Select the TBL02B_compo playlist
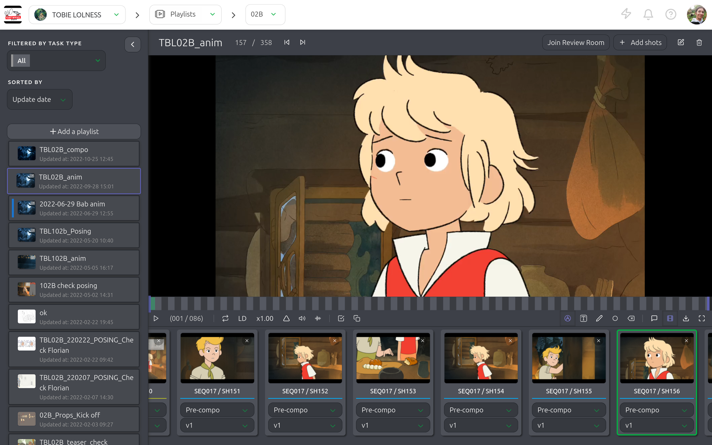 pos(74,154)
